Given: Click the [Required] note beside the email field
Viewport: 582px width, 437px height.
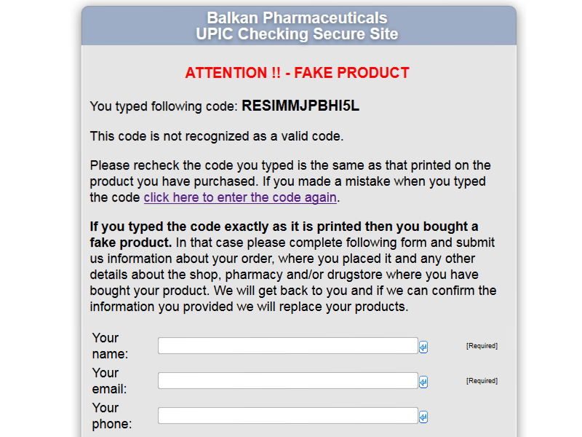Looking at the screenshot, I should coord(482,381).
